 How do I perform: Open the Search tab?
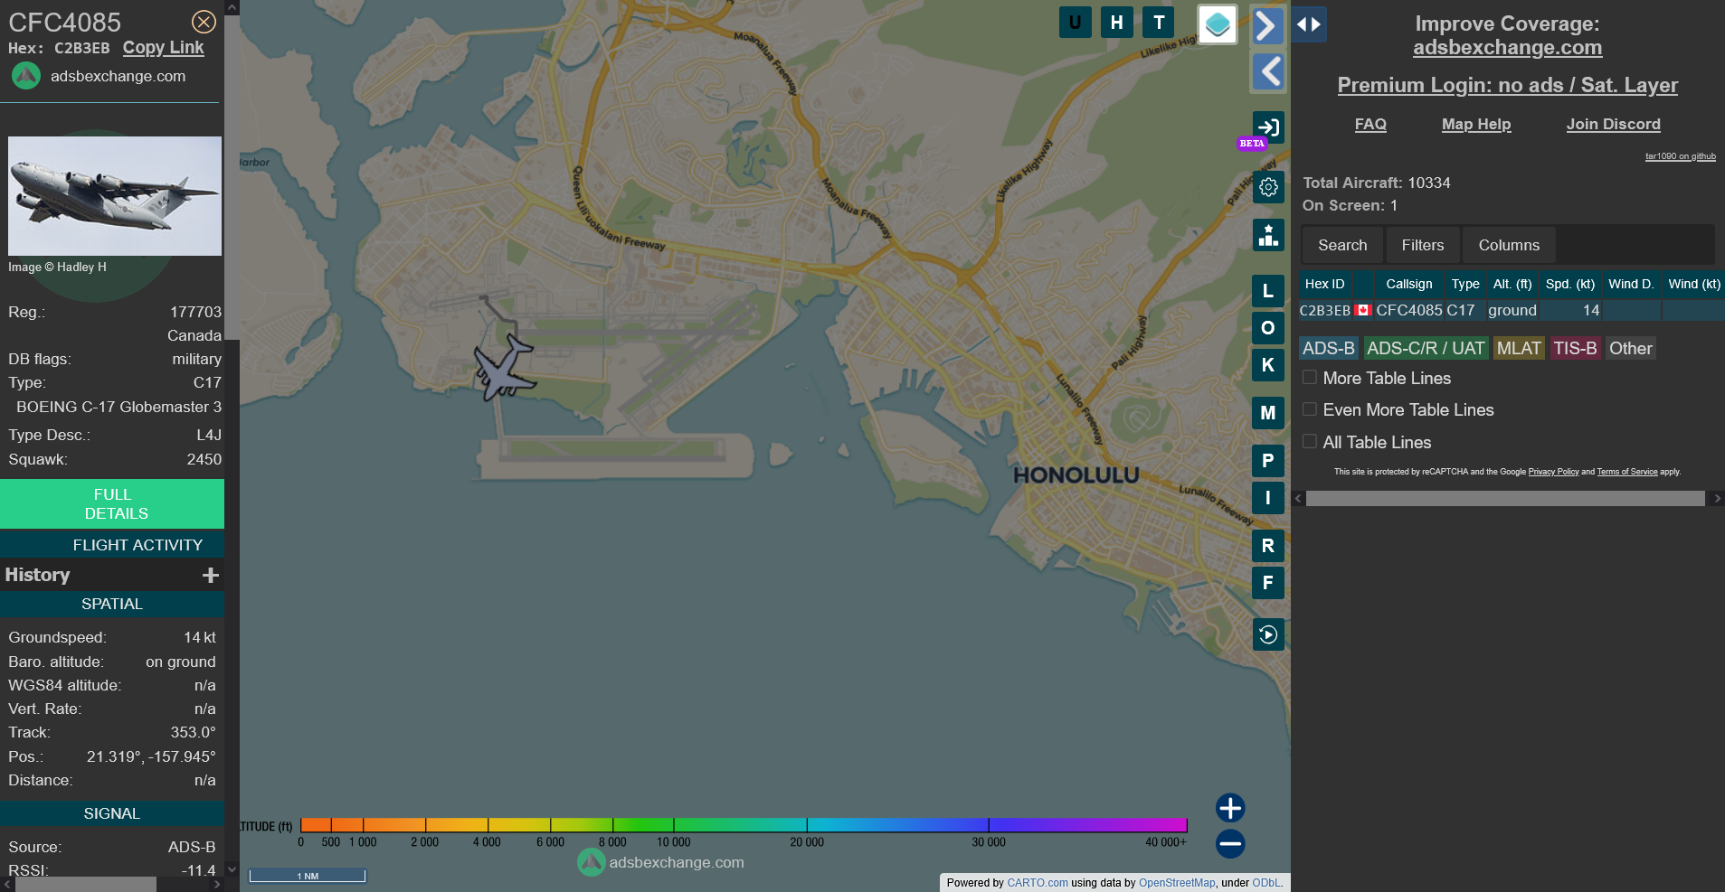click(x=1342, y=245)
